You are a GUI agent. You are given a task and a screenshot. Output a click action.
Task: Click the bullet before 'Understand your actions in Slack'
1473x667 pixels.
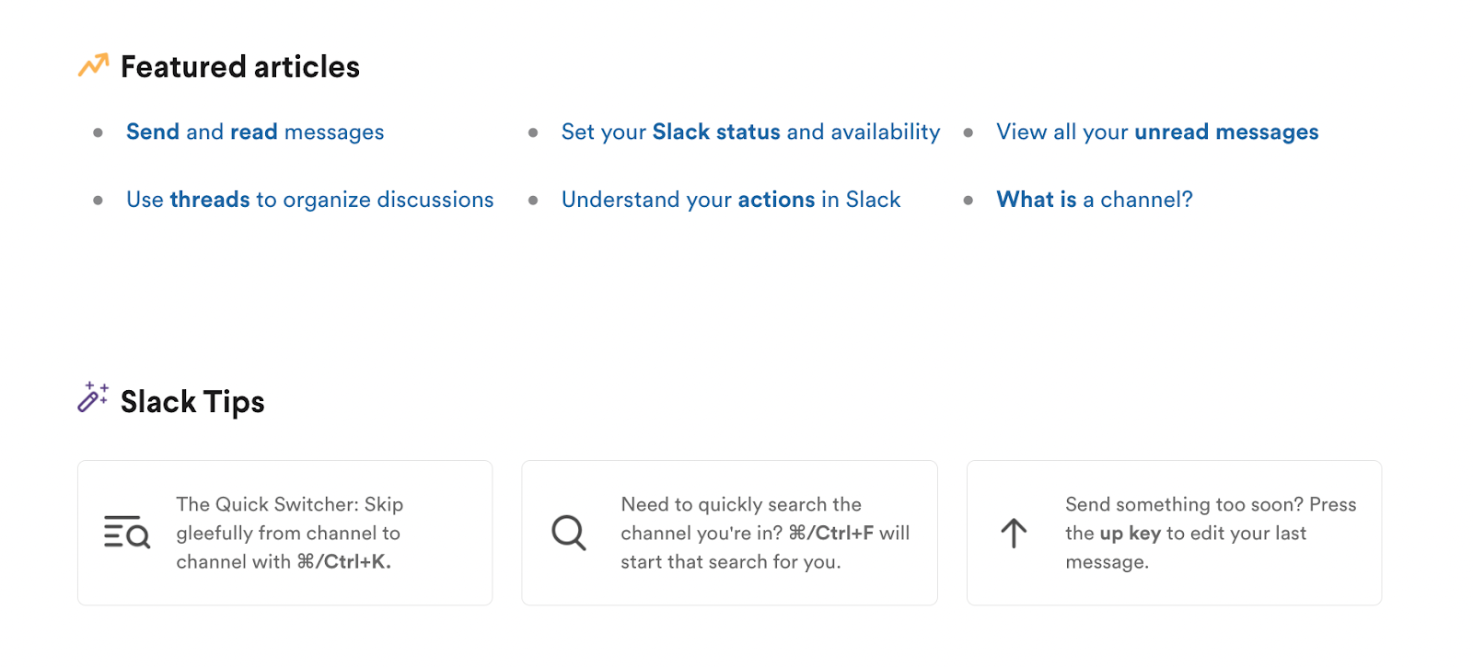point(533,201)
